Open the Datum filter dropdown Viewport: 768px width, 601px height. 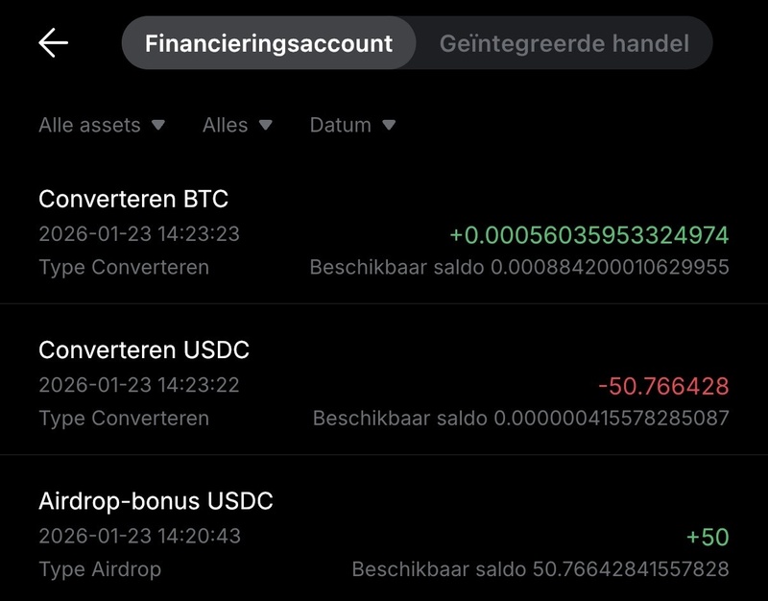point(351,125)
